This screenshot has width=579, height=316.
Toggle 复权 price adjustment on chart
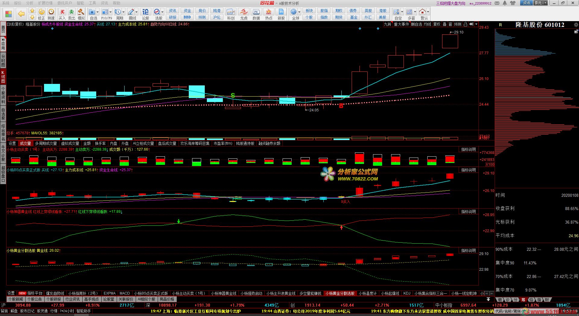[x=437, y=24]
